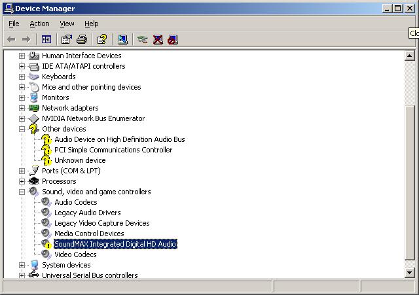Click the mouse icon for pointing devices
Screen dimensions: 419x295
pyautogui.click(x=34, y=87)
